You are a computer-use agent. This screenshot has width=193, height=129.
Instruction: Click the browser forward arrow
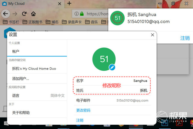15,14
